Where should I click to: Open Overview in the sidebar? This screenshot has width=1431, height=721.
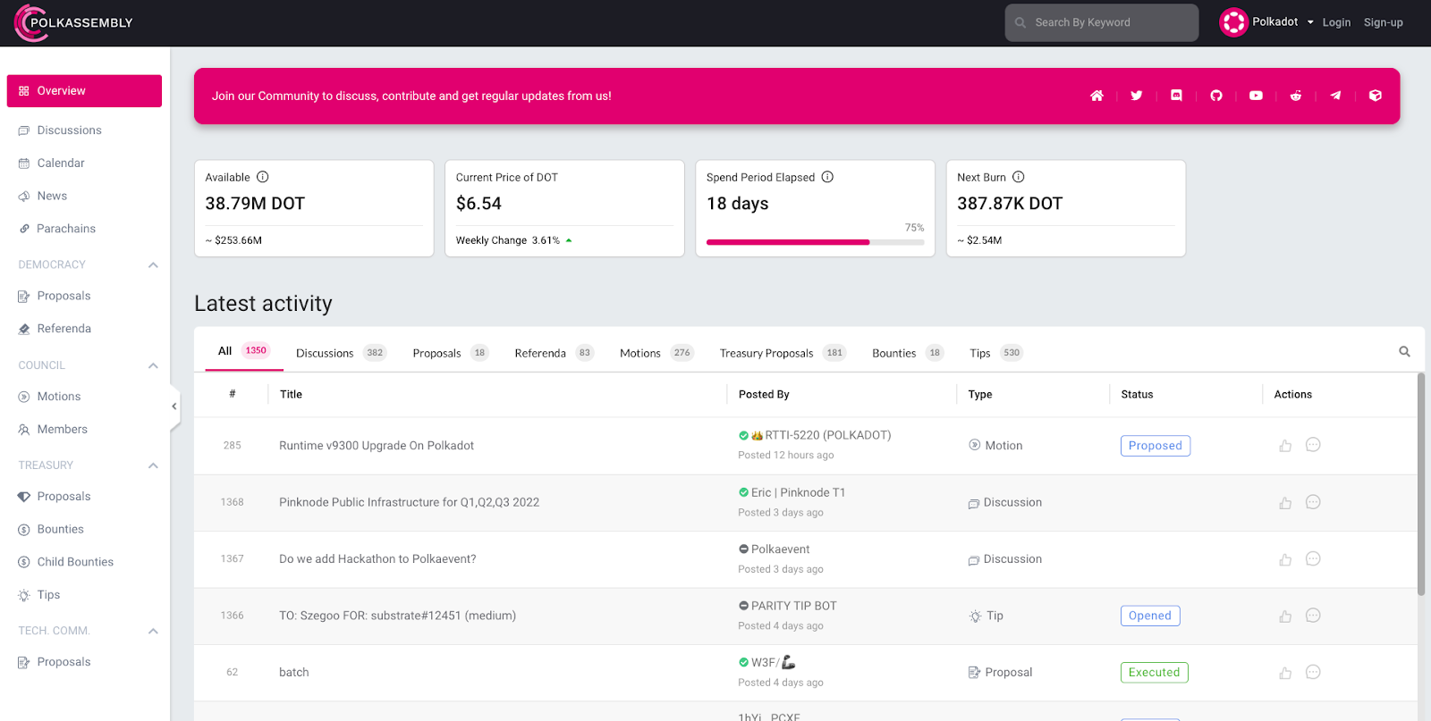click(x=84, y=91)
